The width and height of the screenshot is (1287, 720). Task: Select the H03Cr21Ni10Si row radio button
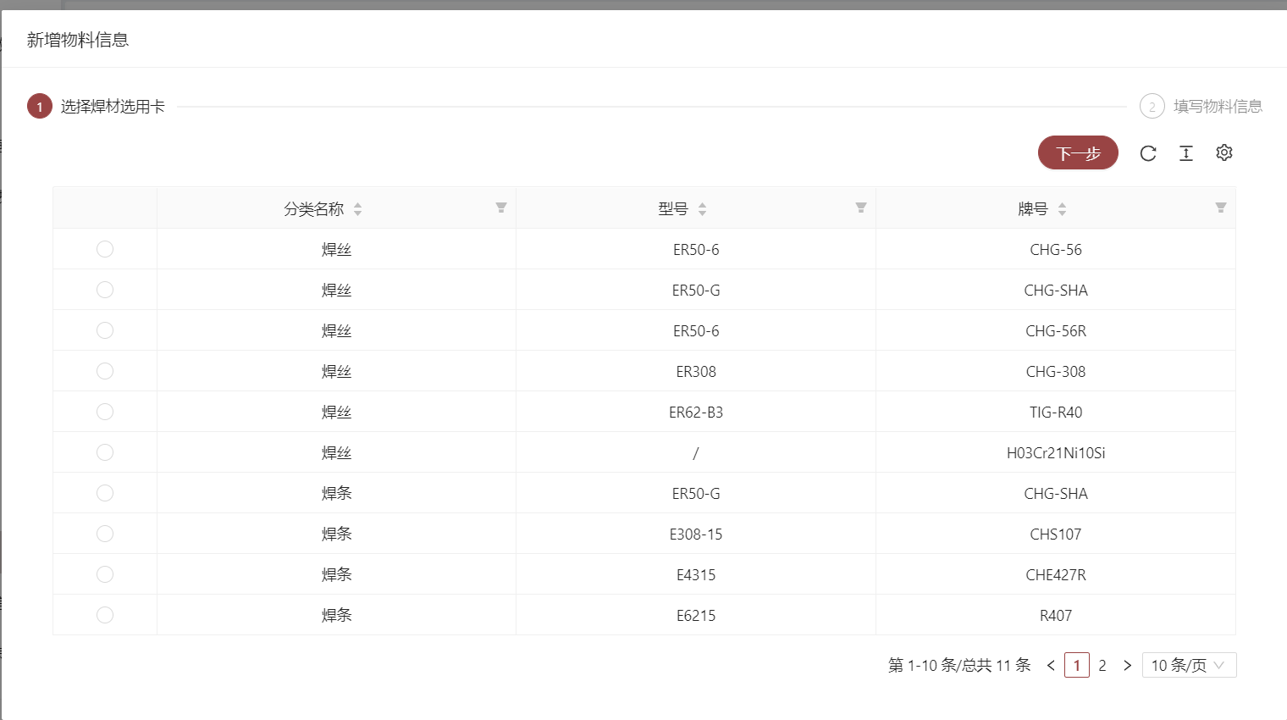[x=105, y=452]
